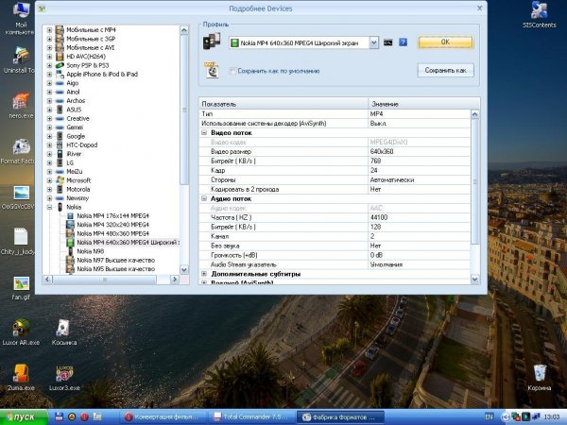
Task: Collapse the Nokia tree node
Action: point(49,207)
